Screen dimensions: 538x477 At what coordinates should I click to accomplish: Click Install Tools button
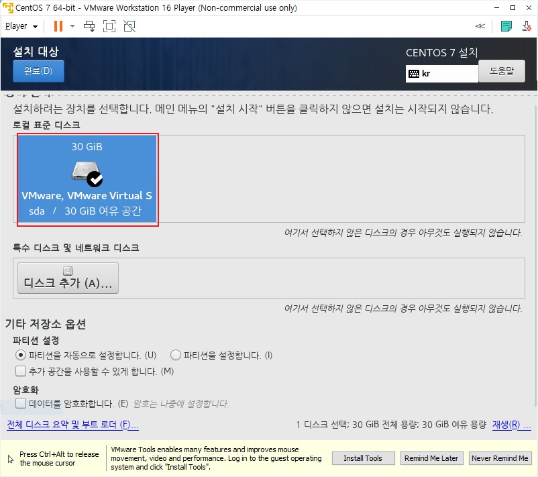(x=363, y=458)
